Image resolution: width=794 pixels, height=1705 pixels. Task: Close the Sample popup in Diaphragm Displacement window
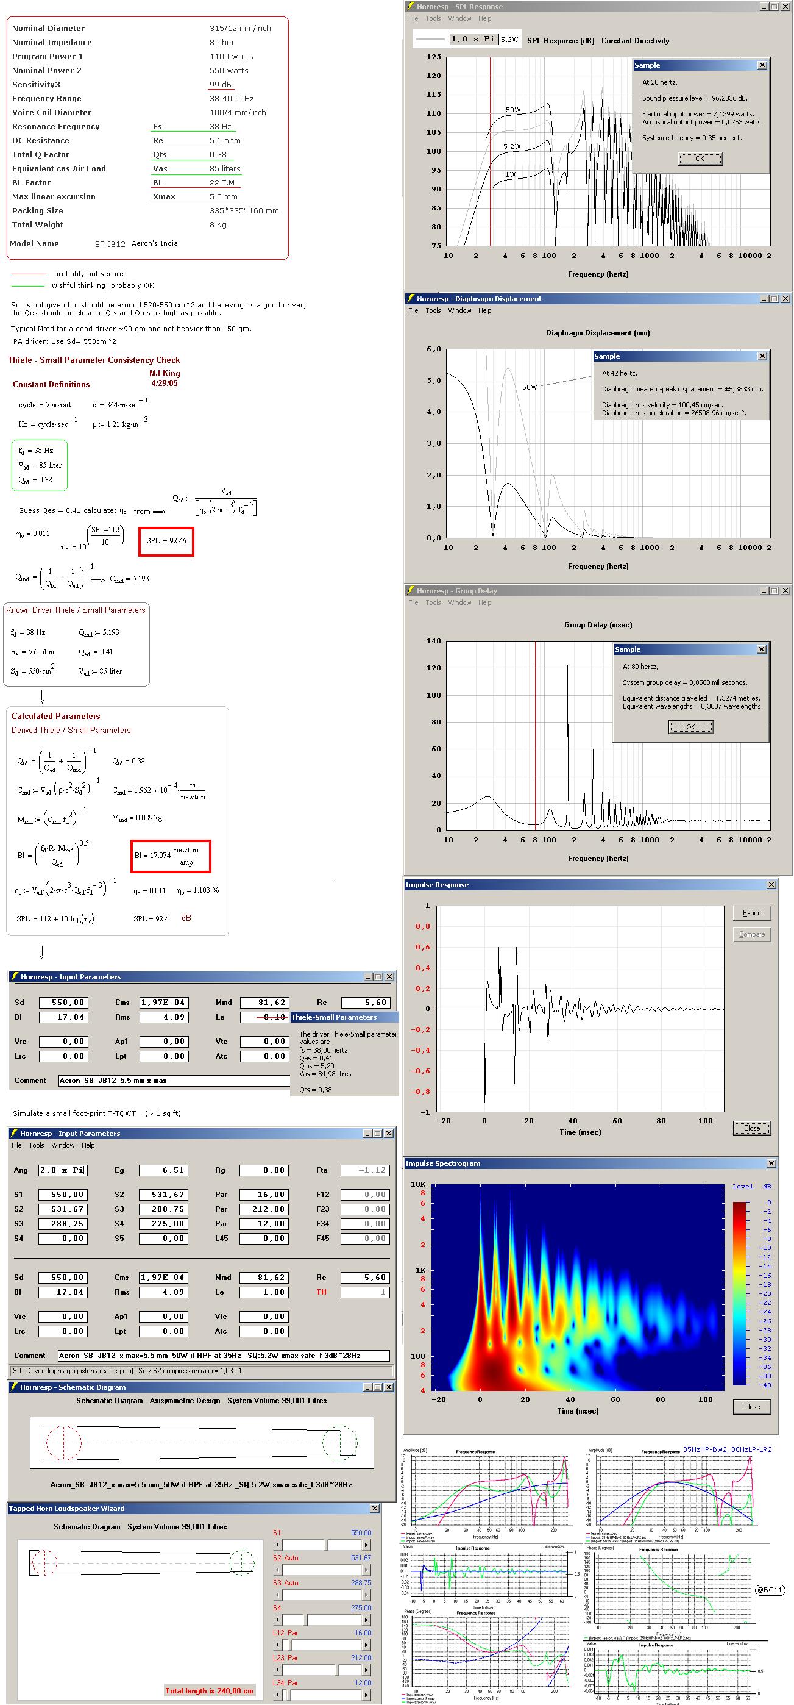coord(762,356)
